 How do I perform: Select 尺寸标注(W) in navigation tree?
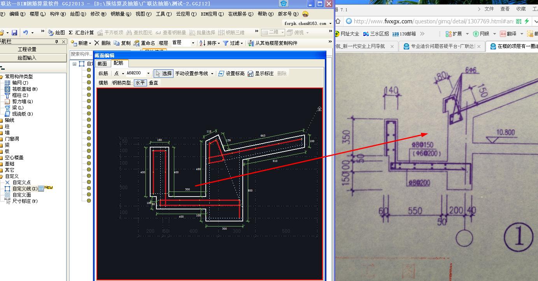(21, 201)
